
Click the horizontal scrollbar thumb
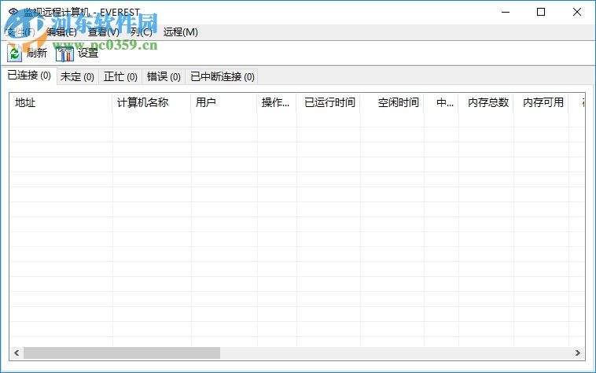pyautogui.click(x=122, y=353)
